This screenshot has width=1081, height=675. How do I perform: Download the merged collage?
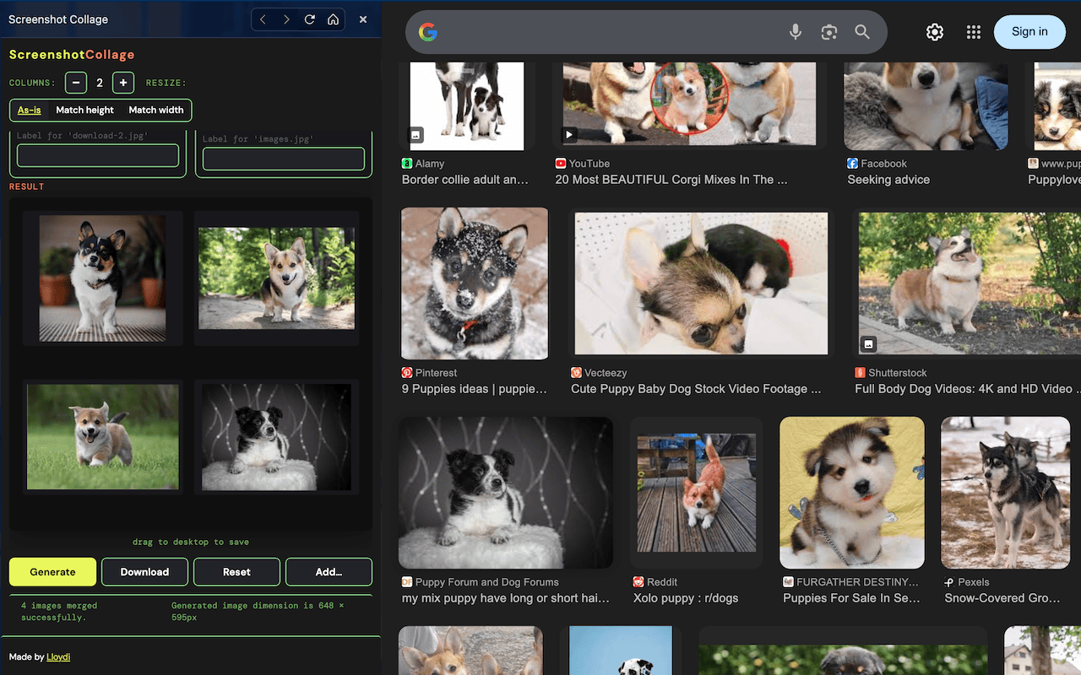pos(144,572)
